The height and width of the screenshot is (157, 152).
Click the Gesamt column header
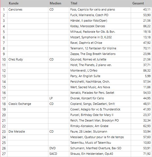click(x=141, y=3)
